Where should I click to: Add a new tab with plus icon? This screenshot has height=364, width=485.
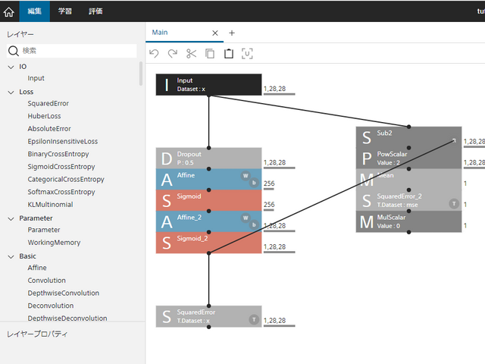point(232,33)
